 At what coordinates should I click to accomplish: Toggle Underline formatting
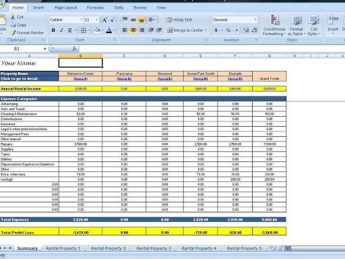click(x=70, y=30)
